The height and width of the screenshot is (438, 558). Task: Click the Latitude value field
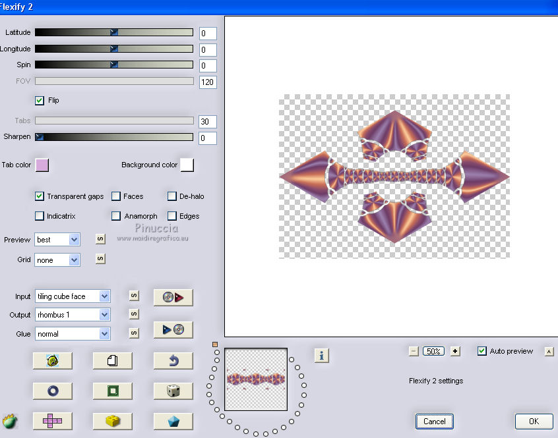pos(208,34)
